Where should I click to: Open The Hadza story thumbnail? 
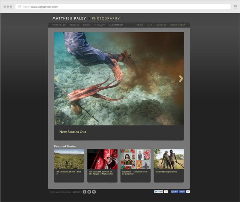point(169,159)
